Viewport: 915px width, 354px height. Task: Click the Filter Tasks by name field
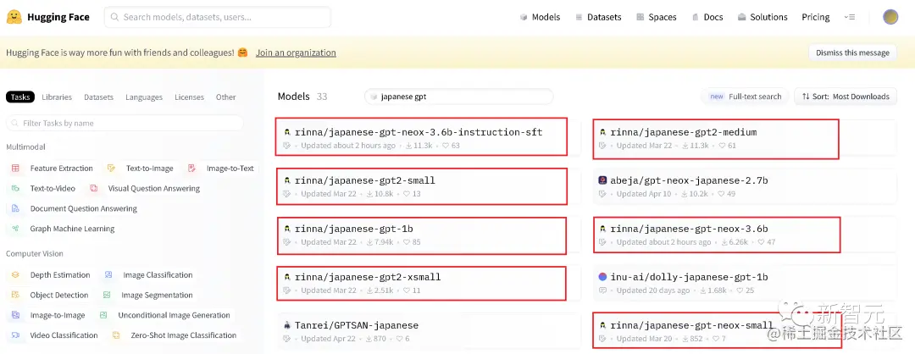(x=125, y=123)
